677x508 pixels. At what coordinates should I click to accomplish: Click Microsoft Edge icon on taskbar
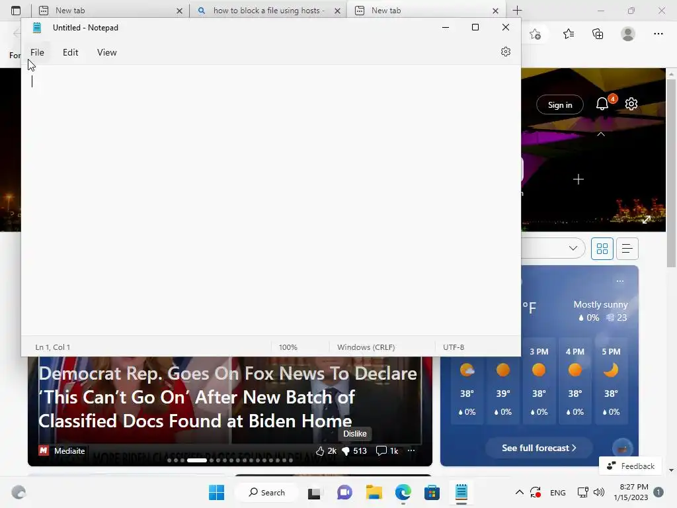[403, 492]
